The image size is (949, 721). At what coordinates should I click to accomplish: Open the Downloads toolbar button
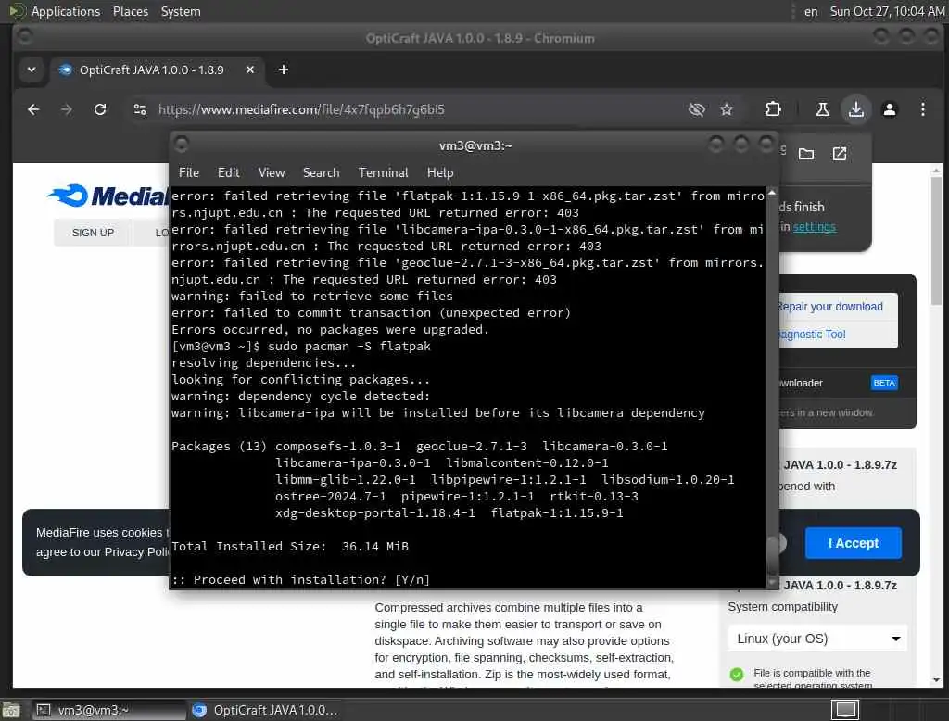pos(855,109)
